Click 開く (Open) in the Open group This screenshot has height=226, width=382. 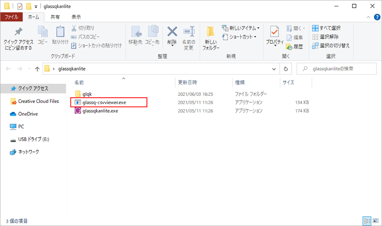(296, 28)
